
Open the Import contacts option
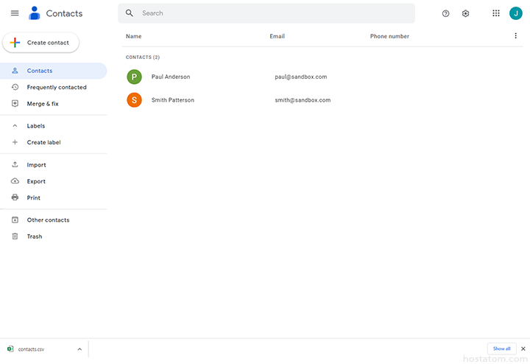click(x=36, y=165)
